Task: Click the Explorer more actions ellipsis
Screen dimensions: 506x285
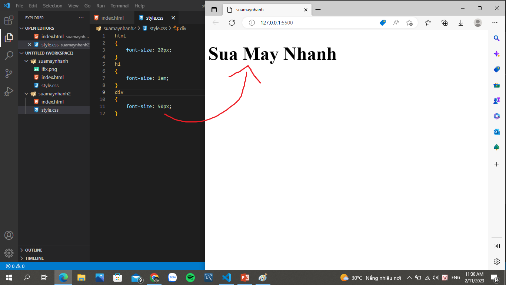Action: [81, 18]
